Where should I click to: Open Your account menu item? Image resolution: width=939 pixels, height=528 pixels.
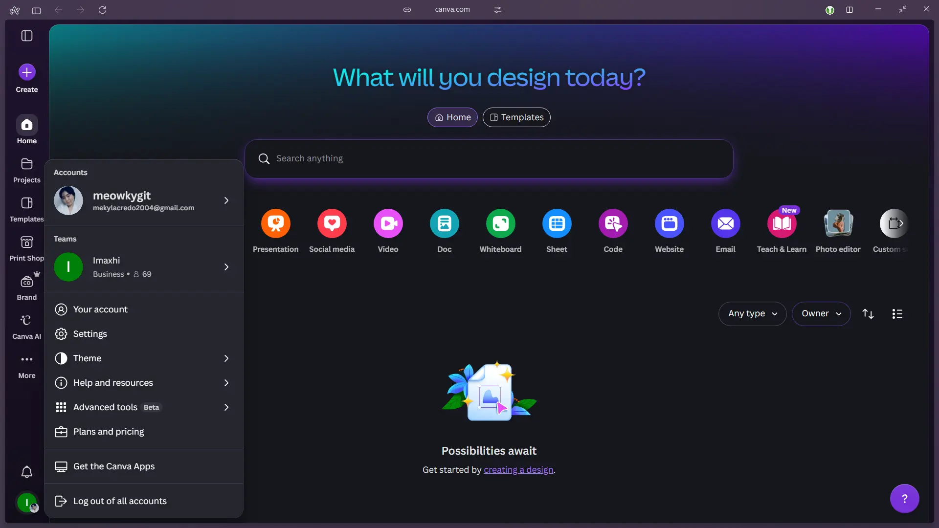pos(144,309)
